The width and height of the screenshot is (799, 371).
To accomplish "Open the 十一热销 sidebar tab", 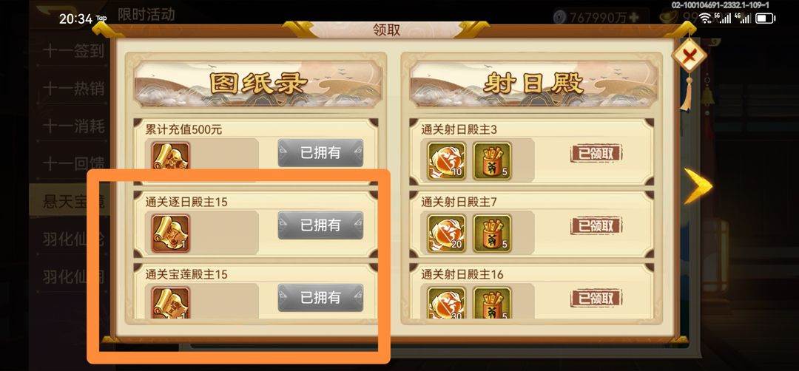I will [x=73, y=89].
